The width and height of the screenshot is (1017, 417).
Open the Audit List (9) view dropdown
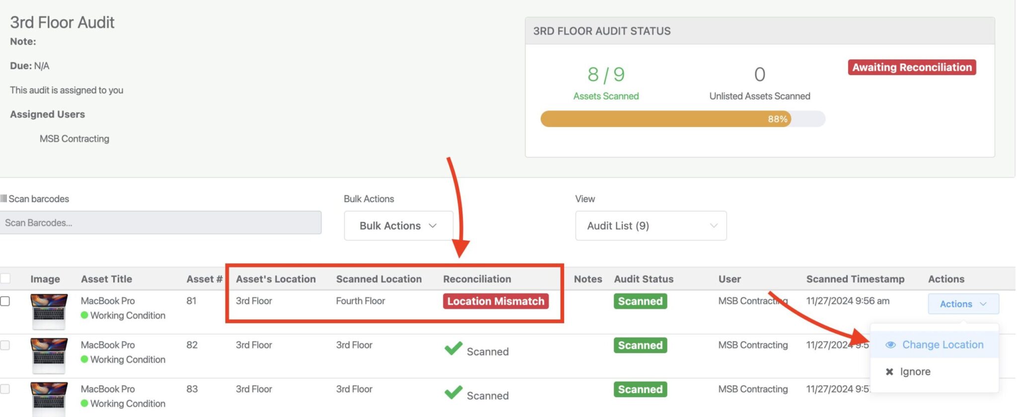pyautogui.click(x=651, y=226)
